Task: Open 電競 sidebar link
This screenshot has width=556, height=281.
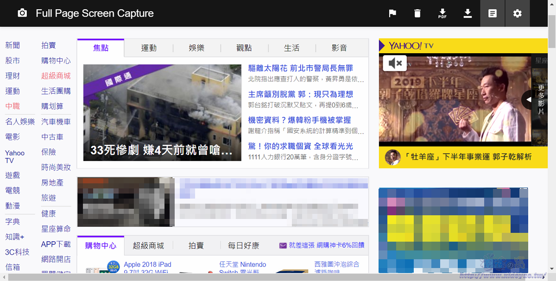Action: pyautogui.click(x=13, y=190)
